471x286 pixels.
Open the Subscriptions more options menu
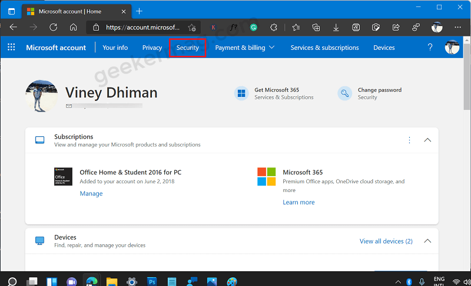pyautogui.click(x=409, y=140)
